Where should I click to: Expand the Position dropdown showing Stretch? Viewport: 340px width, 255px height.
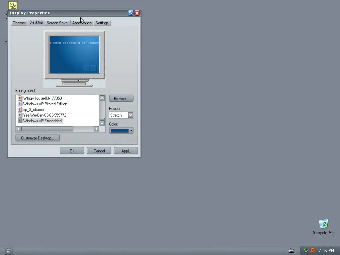pos(130,115)
